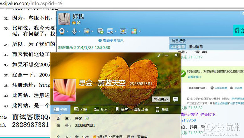Click the screen share monitor icon
Screen dimensions: 244x138
pos(123,31)
